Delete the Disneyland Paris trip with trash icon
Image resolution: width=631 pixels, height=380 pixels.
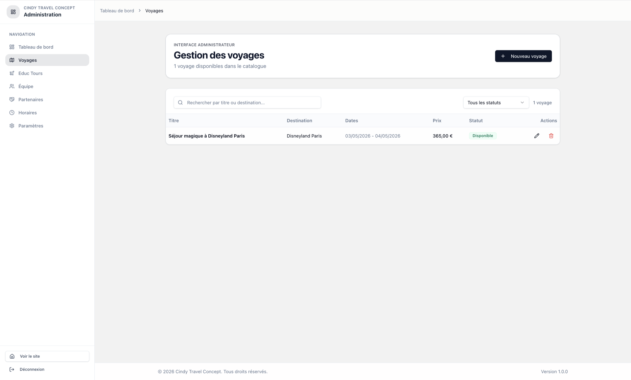(x=551, y=136)
